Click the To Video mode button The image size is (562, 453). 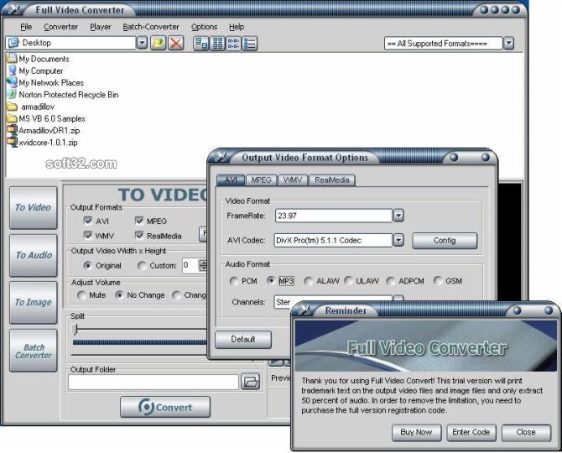[34, 208]
